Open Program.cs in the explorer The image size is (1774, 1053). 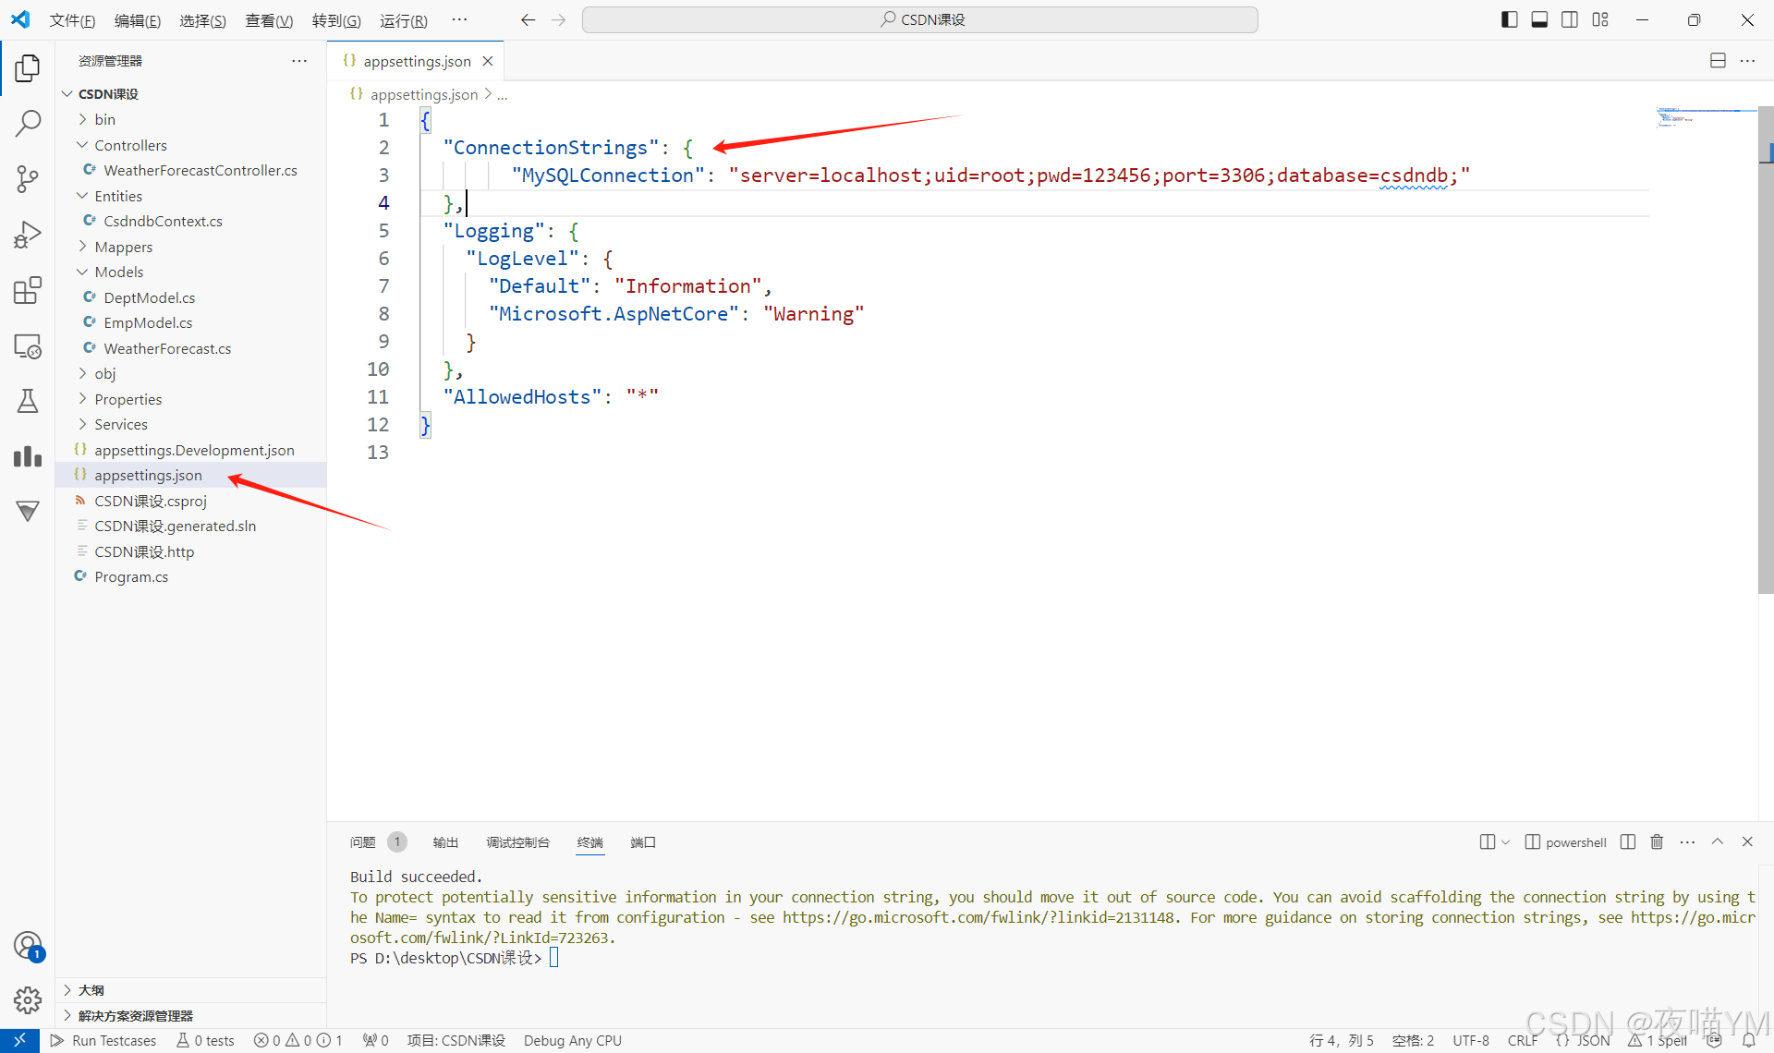[x=190, y=576]
